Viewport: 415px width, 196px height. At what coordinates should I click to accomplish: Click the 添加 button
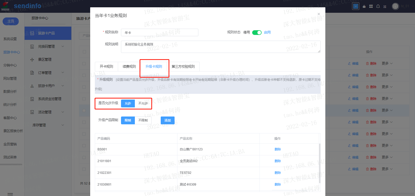click(x=168, y=120)
